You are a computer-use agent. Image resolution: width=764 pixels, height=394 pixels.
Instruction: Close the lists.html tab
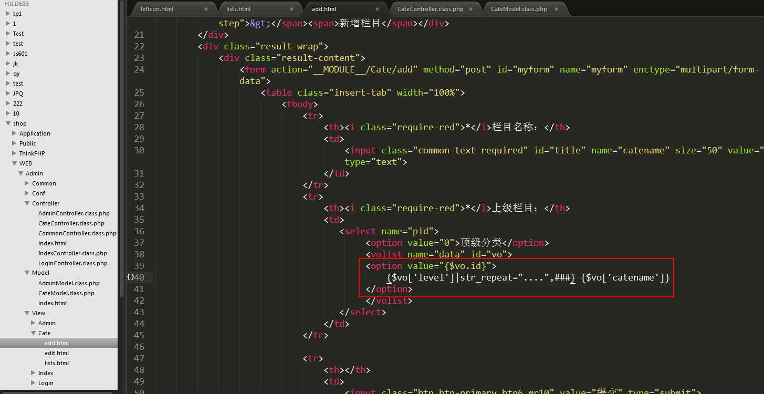click(291, 9)
